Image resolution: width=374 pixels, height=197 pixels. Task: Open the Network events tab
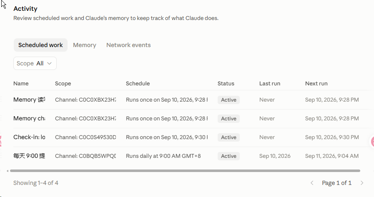[x=128, y=45]
